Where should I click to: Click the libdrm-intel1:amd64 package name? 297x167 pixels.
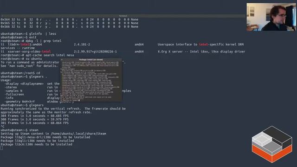pos(25,45)
